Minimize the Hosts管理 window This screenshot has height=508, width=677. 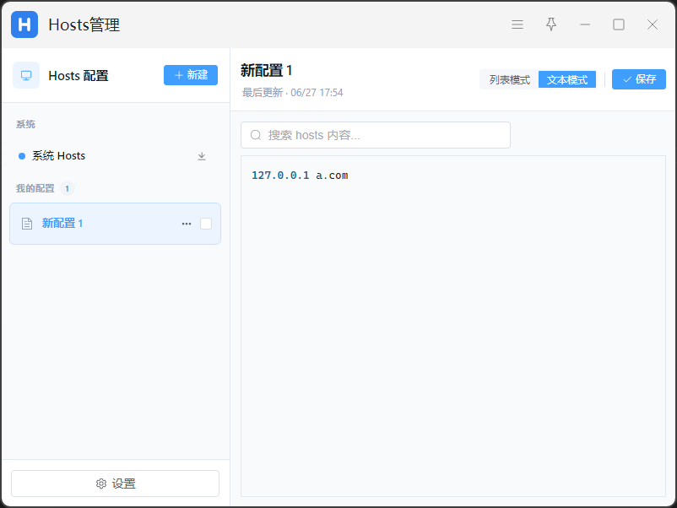tap(585, 24)
